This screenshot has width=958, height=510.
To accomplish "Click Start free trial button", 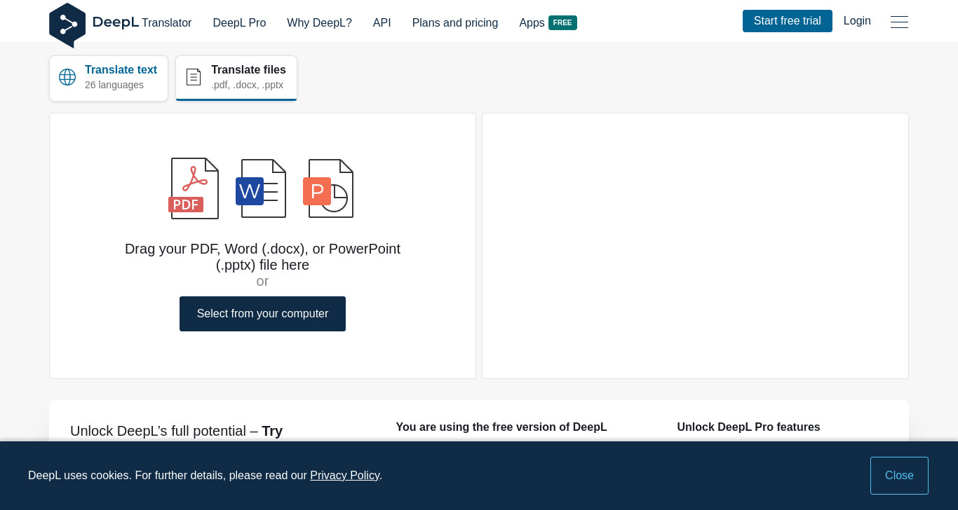I will 788,21.
